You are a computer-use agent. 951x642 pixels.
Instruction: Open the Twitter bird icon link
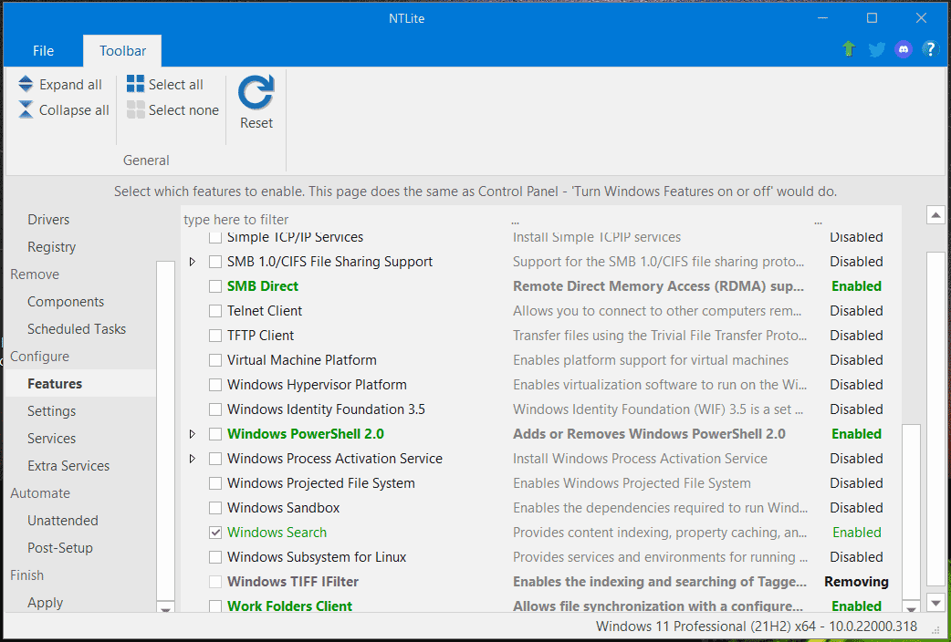(x=877, y=50)
